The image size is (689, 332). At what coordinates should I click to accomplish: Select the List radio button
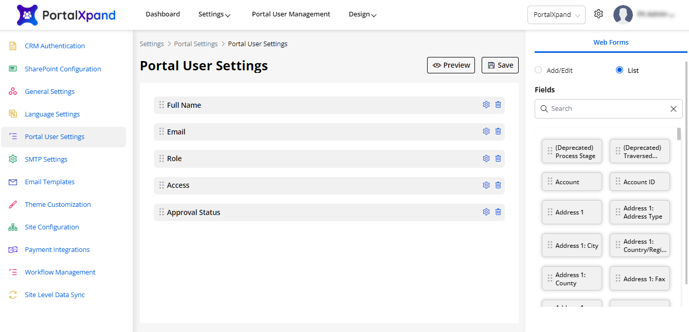(620, 70)
